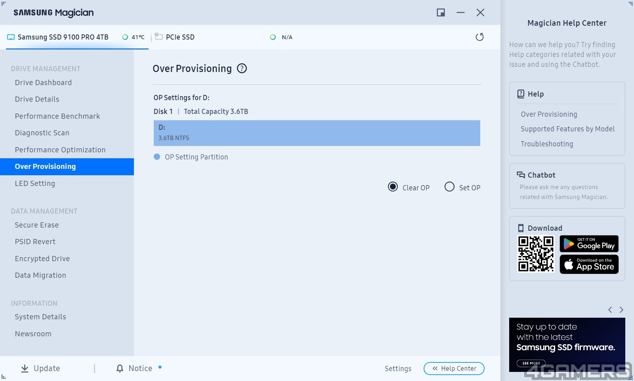Open Data Migration page
The height and width of the screenshot is (381, 634).
point(40,275)
